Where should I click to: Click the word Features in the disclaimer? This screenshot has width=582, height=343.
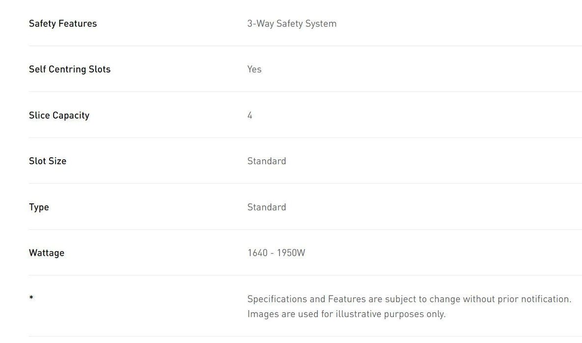346,299
